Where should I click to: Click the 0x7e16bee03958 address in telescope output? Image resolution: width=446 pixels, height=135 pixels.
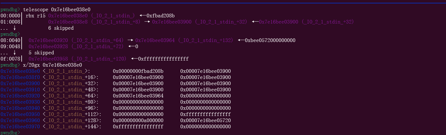pyautogui.click(x=48, y=59)
